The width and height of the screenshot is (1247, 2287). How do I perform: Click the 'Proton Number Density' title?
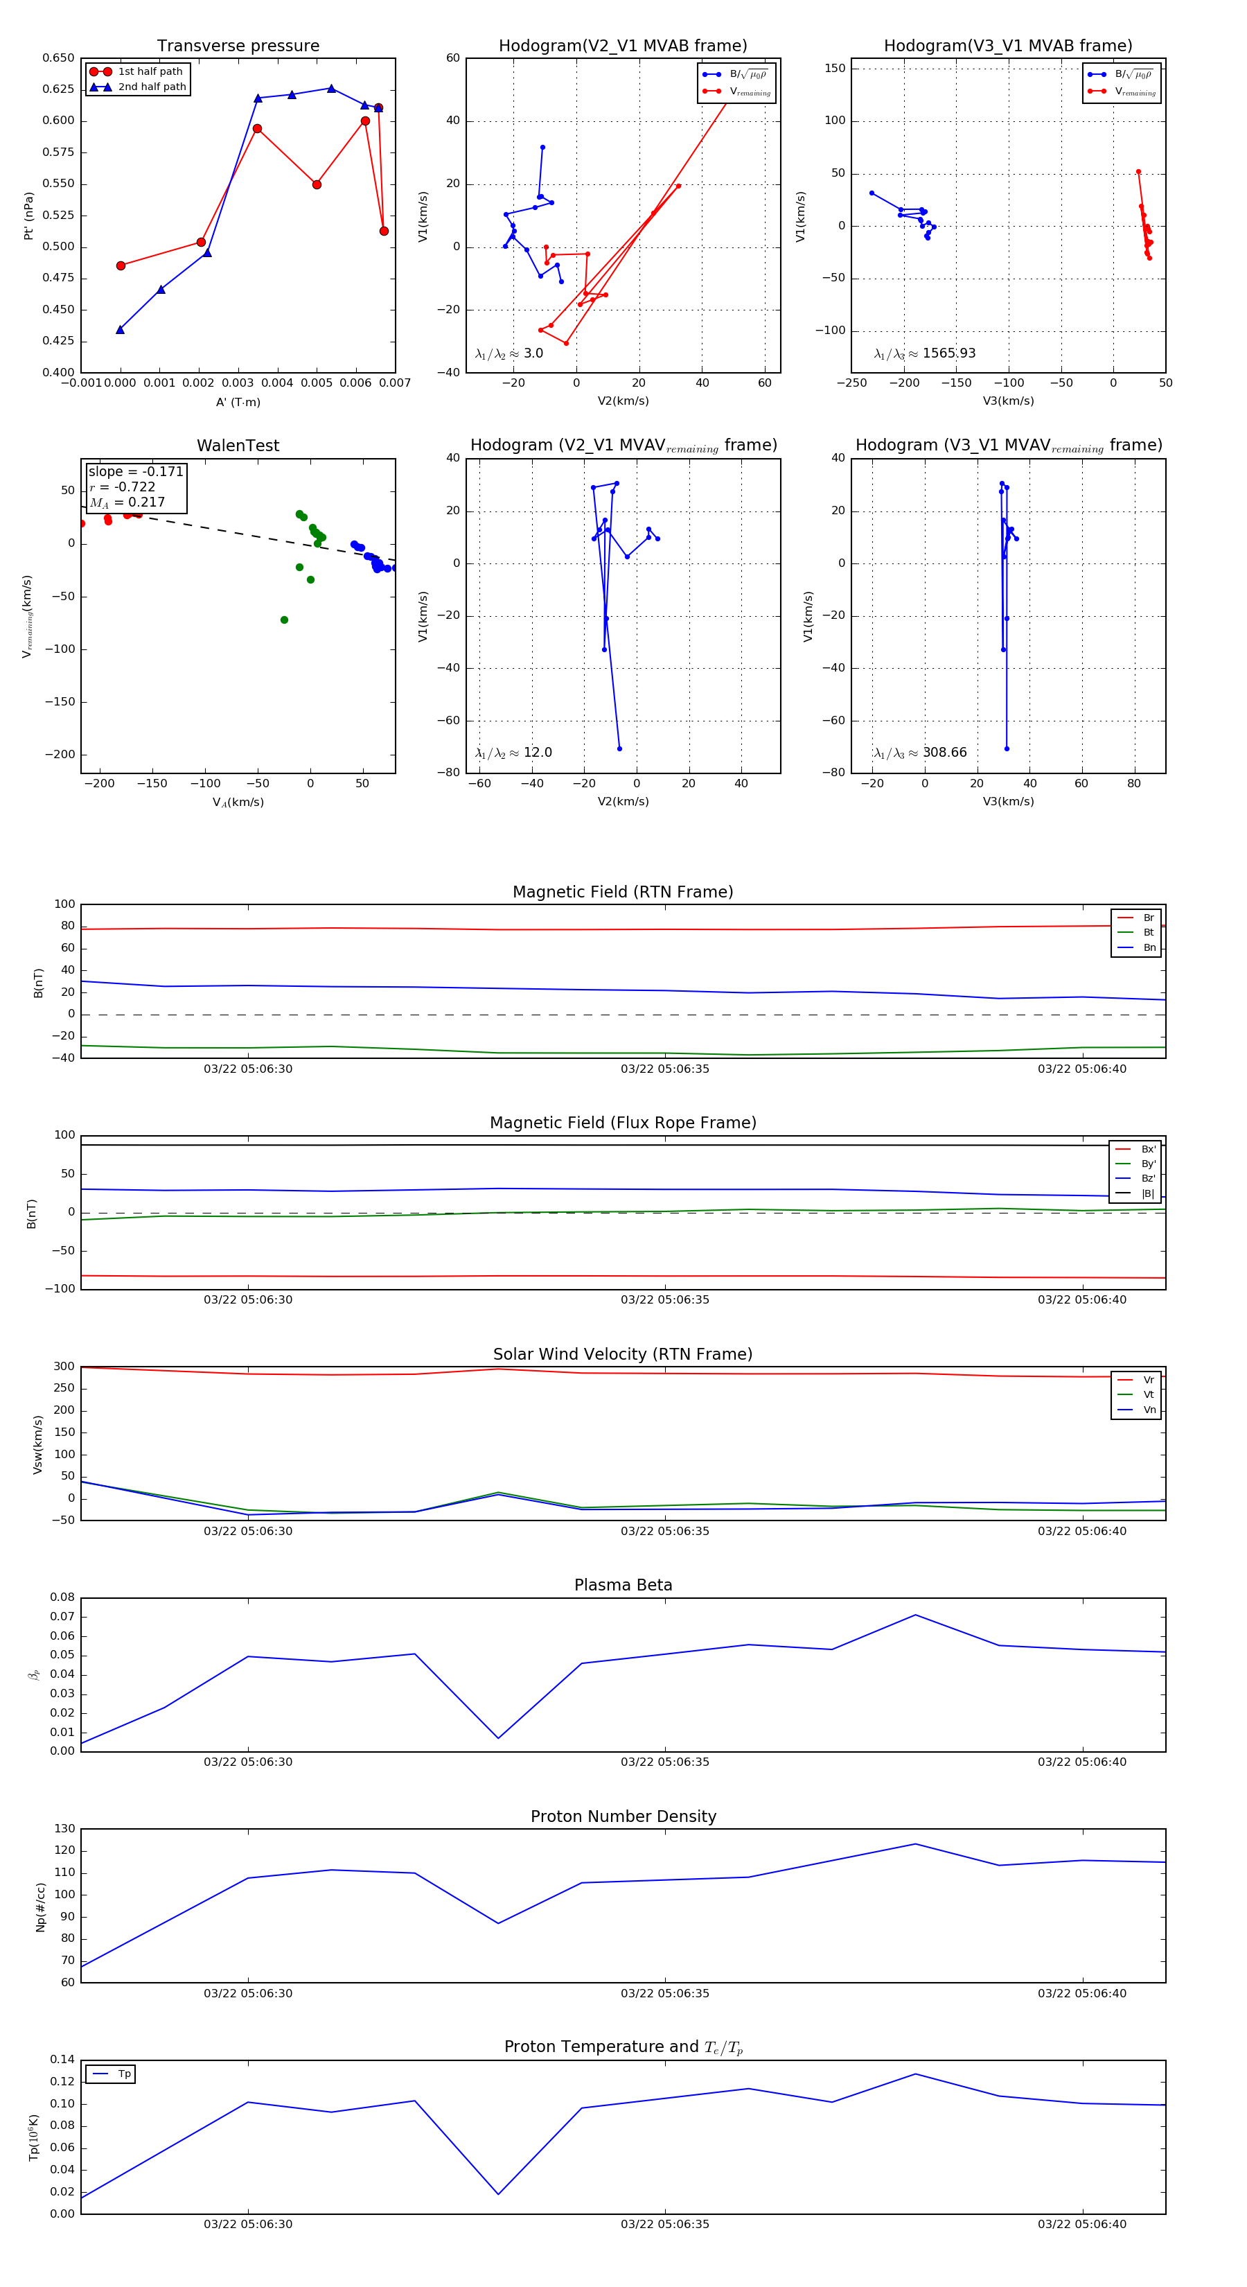pos(623,1816)
